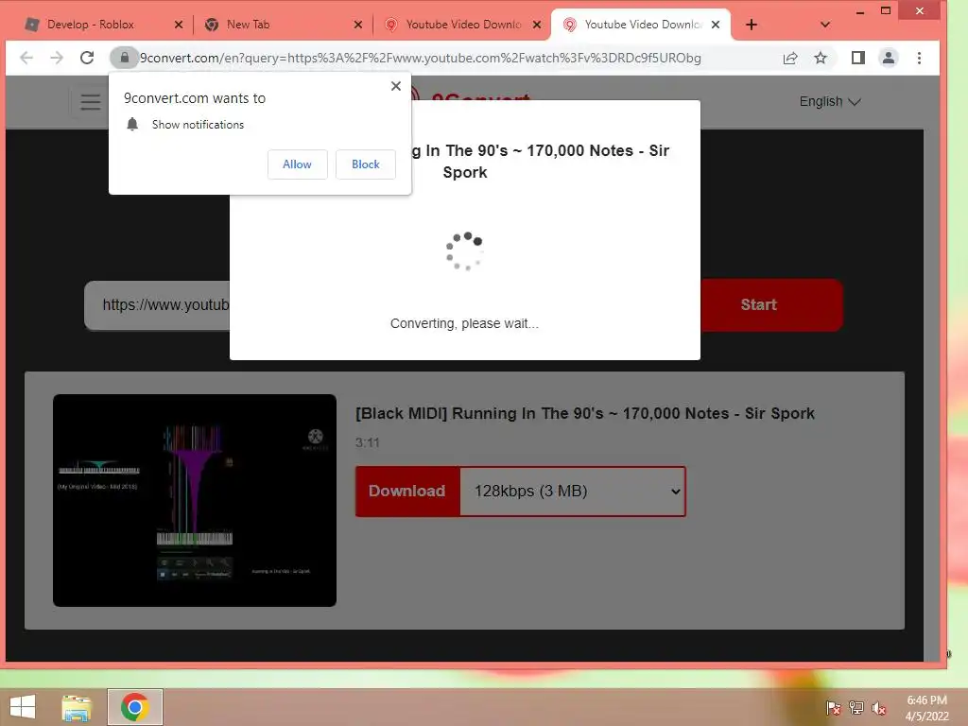Screen dimensions: 968x726
Task: Click the red Download button
Action: [406, 492]
